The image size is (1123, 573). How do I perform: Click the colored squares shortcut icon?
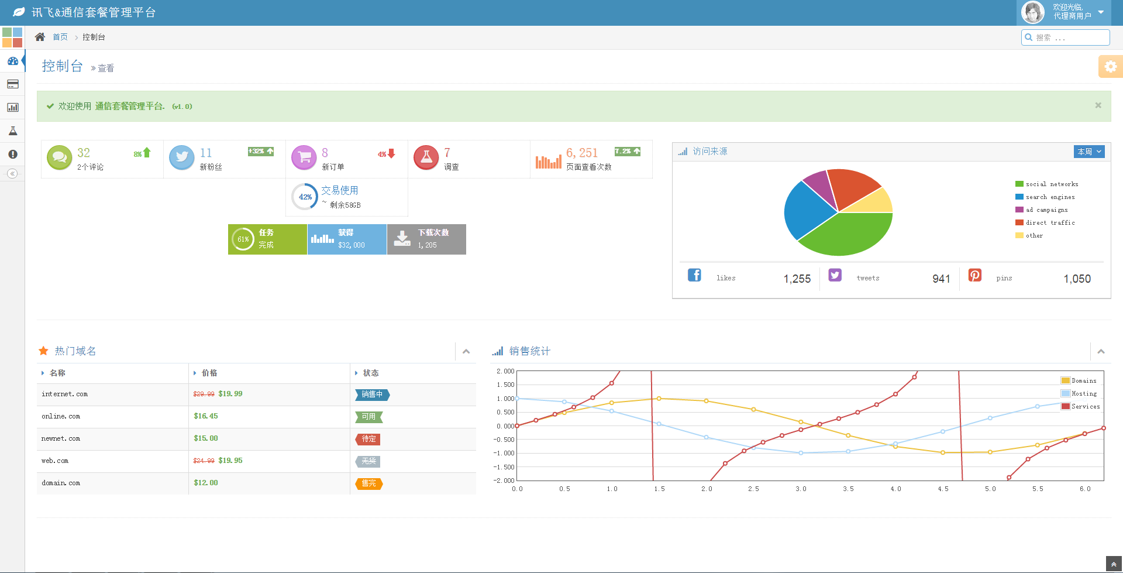tap(12, 37)
